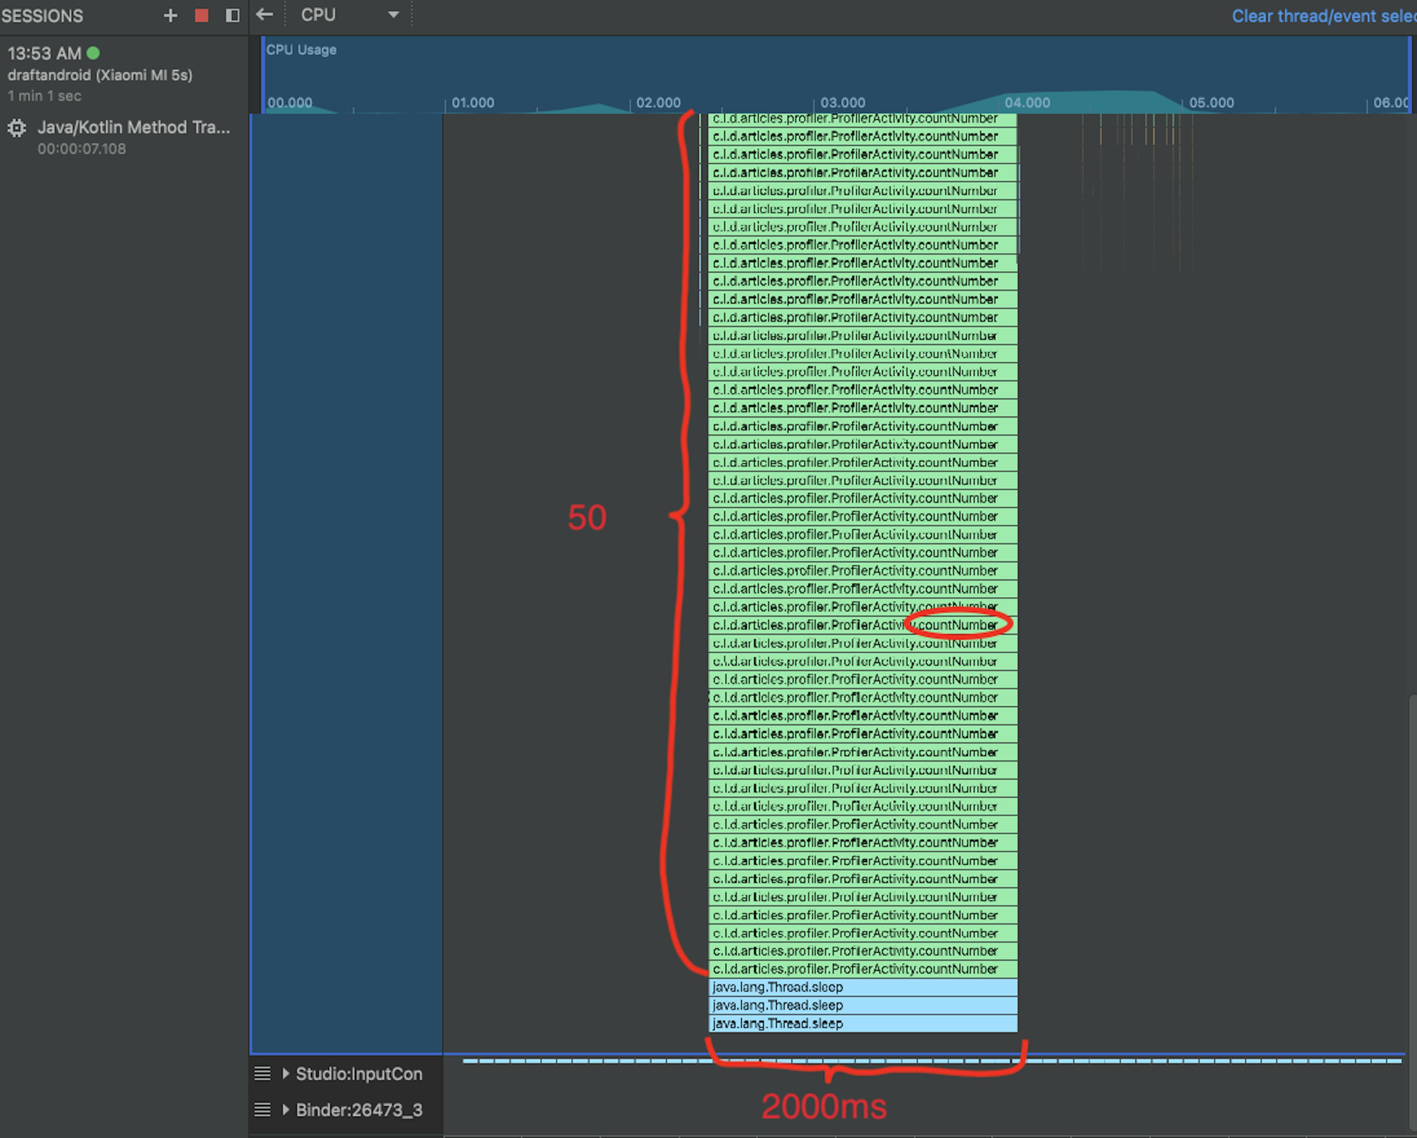Click the hamburger icon beside Studio:InputCon thread
The width and height of the screenshot is (1417, 1138).
[262, 1073]
